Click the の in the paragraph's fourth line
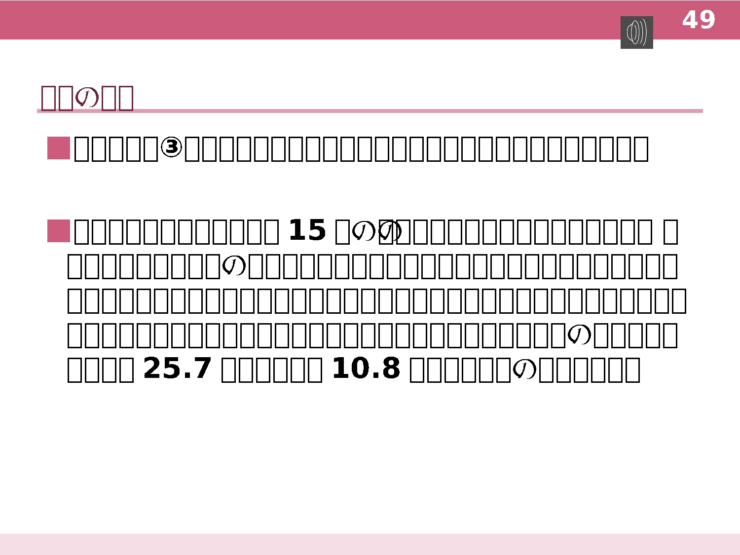This screenshot has width=740, height=555. [x=580, y=335]
